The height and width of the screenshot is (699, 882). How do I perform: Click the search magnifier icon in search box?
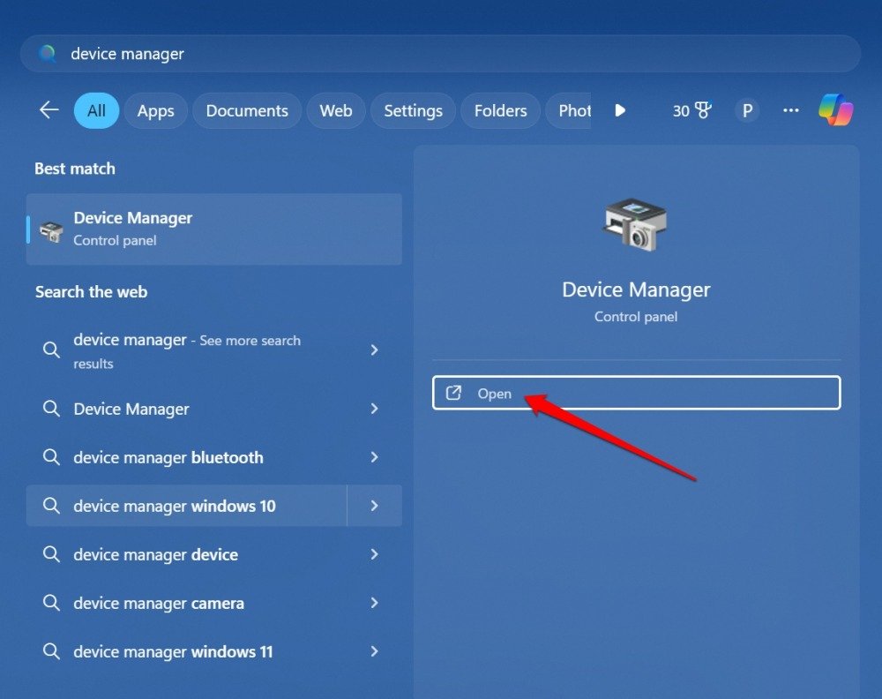tap(48, 54)
